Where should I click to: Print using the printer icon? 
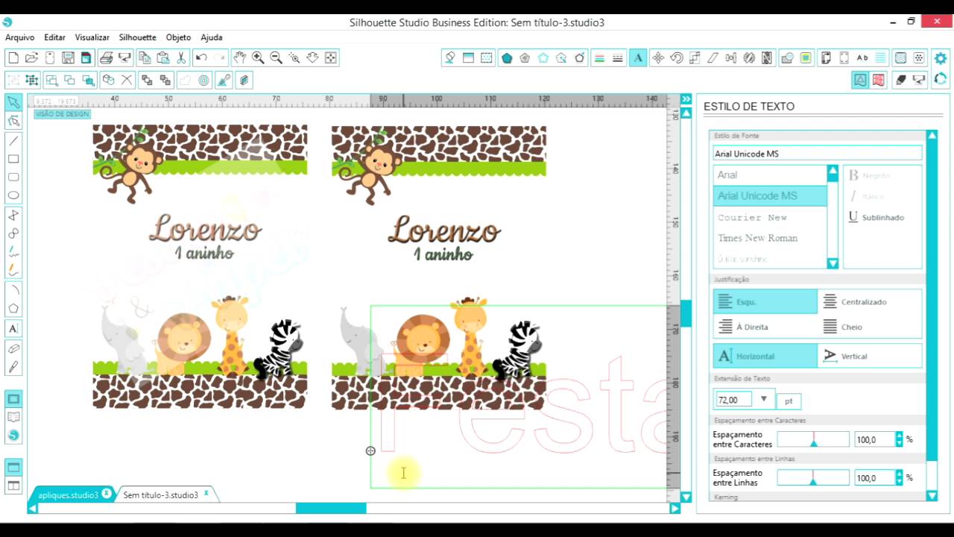106,57
